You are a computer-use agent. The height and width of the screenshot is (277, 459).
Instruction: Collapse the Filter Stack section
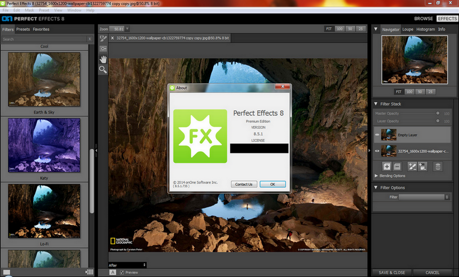point(376,104)
